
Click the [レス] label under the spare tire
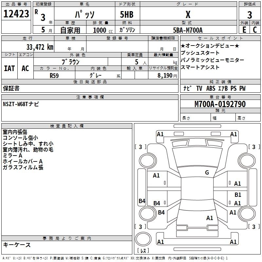coord(143,250)
